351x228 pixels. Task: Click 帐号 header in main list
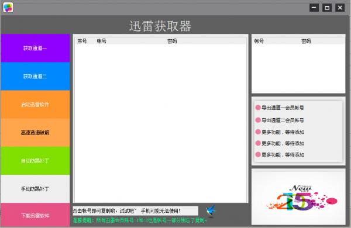(101, 41)
